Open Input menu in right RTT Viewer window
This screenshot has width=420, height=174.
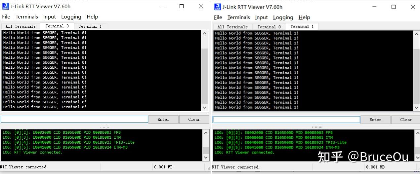click(262, 17)
